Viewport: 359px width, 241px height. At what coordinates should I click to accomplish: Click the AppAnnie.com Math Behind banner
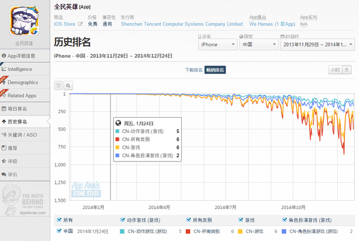[x=24, y=200]
